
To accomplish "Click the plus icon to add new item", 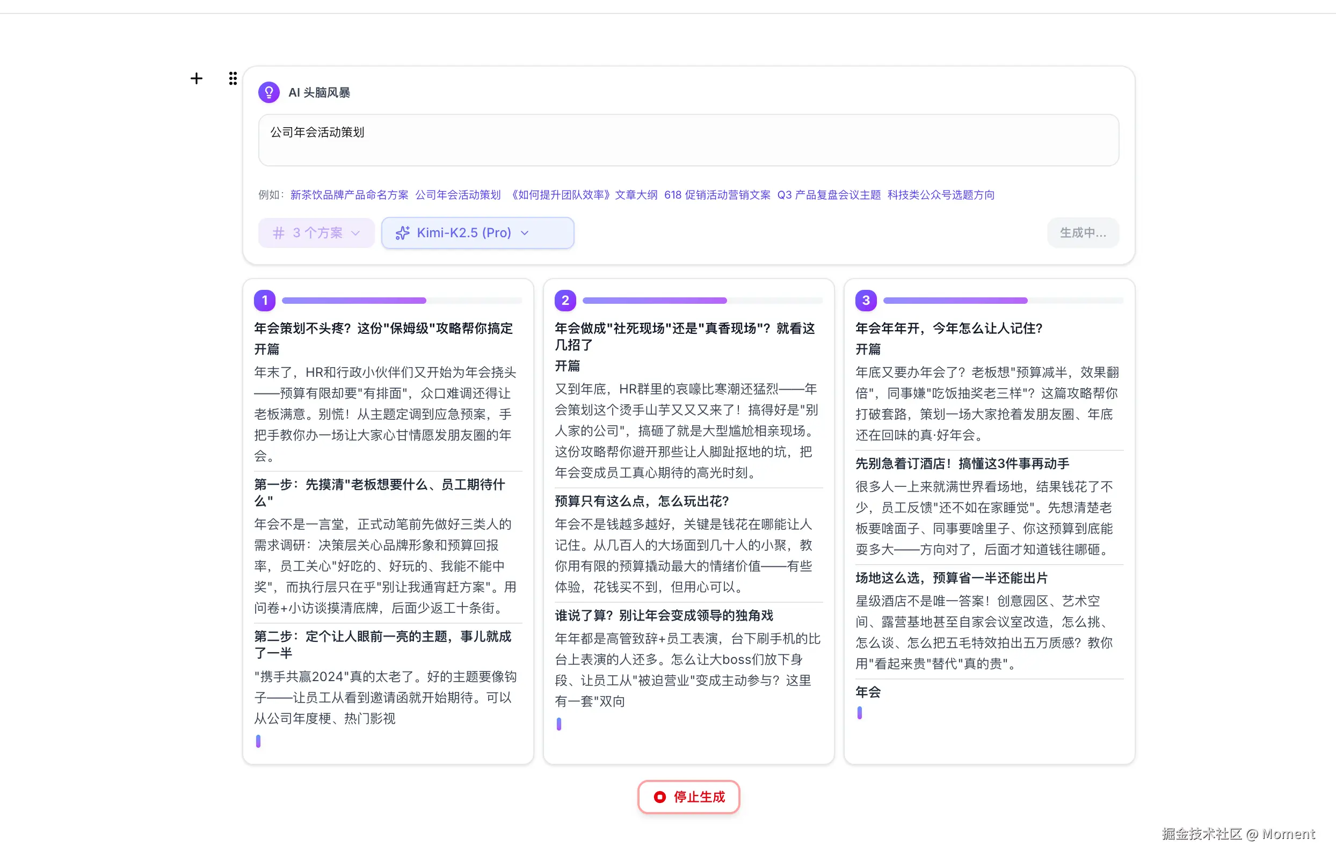I will 197,78.
